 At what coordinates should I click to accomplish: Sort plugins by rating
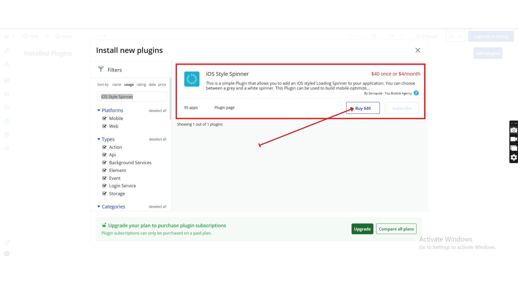141,85
